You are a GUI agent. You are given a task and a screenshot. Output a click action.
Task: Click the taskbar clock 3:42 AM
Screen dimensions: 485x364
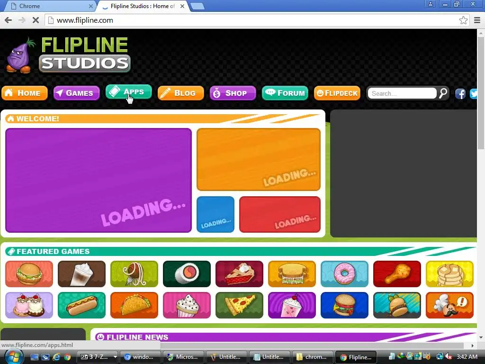coord(467,357)
